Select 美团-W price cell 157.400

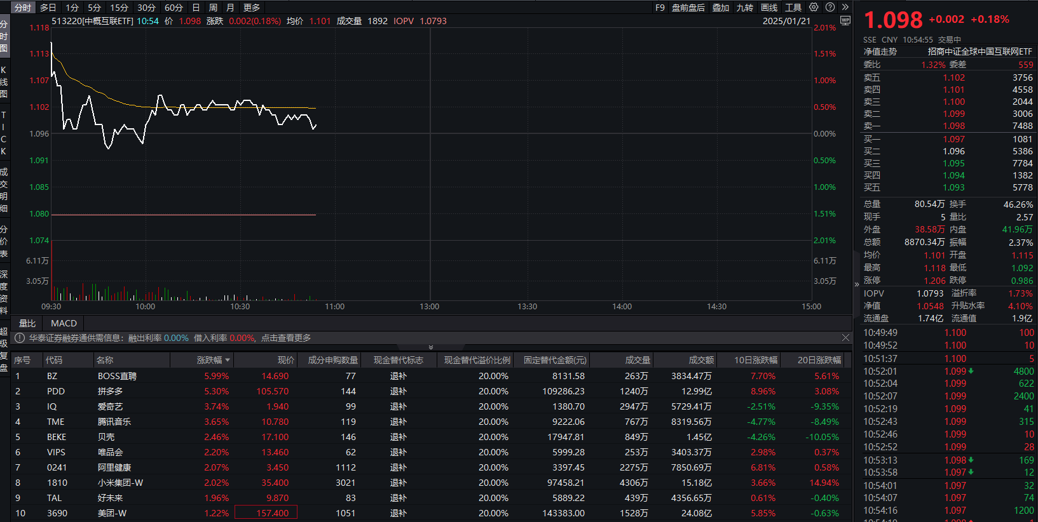(266, 513)
